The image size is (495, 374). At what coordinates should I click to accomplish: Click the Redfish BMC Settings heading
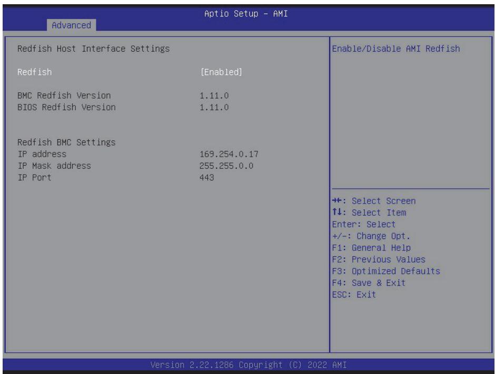[x=66, y=142]
